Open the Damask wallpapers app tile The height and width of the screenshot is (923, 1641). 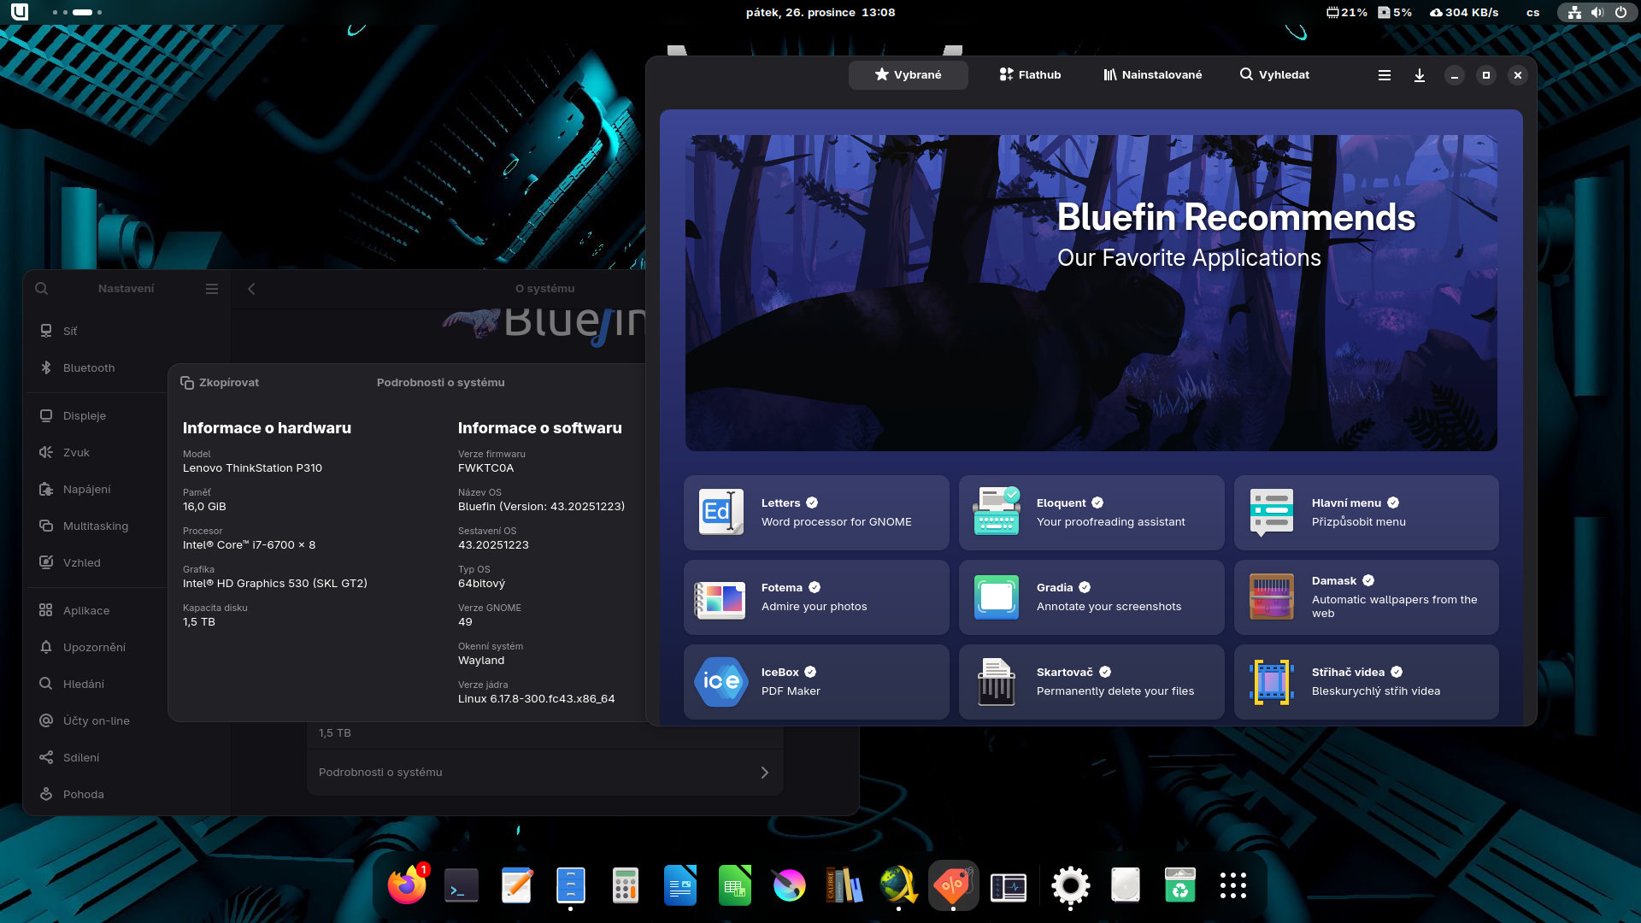click(x=1366, y=597)
